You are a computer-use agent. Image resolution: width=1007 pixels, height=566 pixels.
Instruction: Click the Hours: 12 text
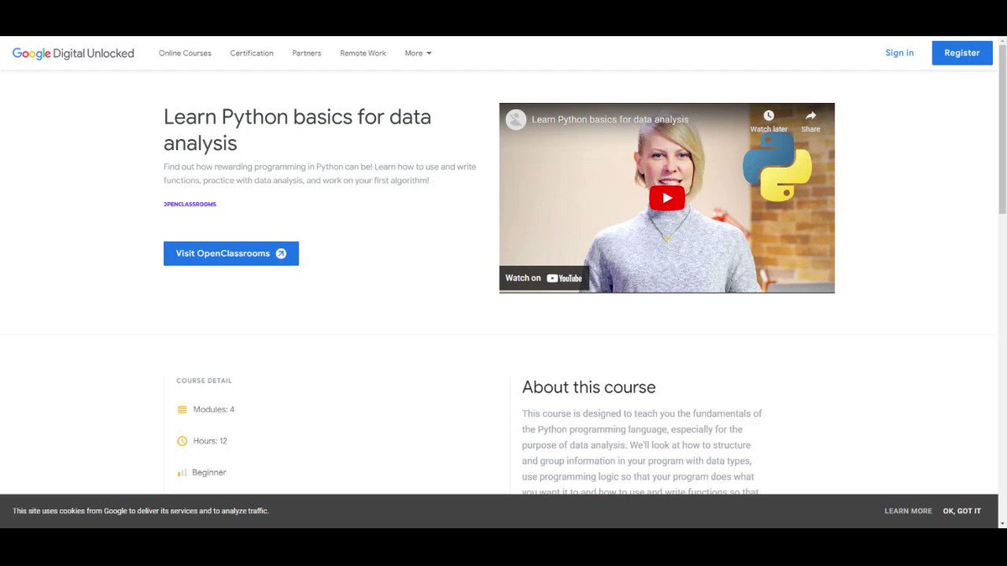[x=210, y=441]
